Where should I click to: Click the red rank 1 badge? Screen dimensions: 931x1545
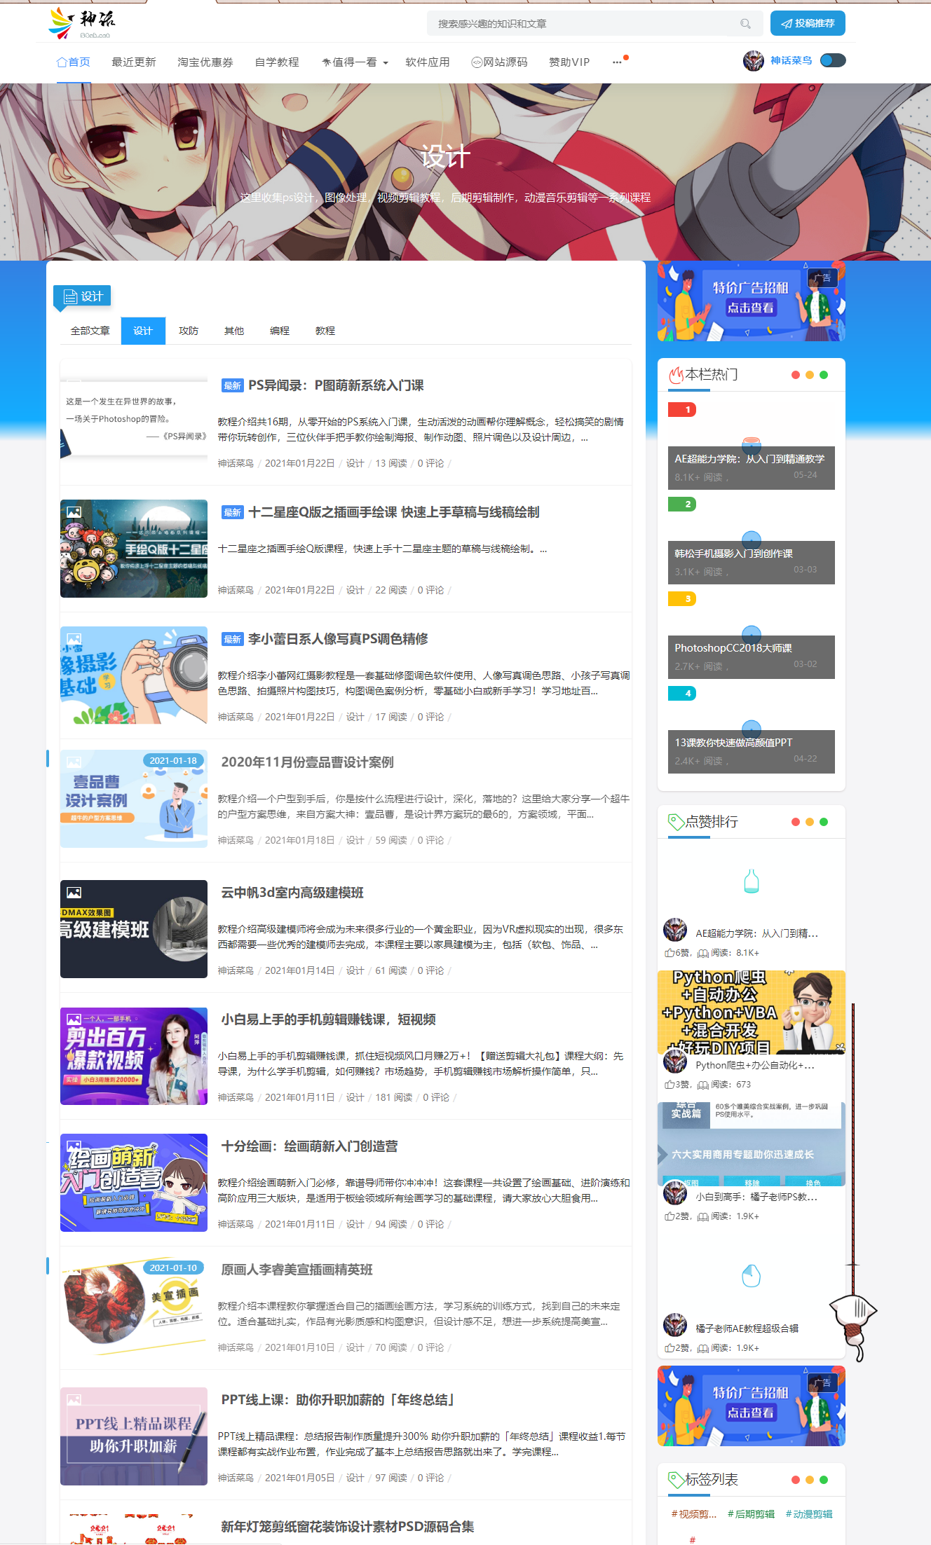coord(682,409)
